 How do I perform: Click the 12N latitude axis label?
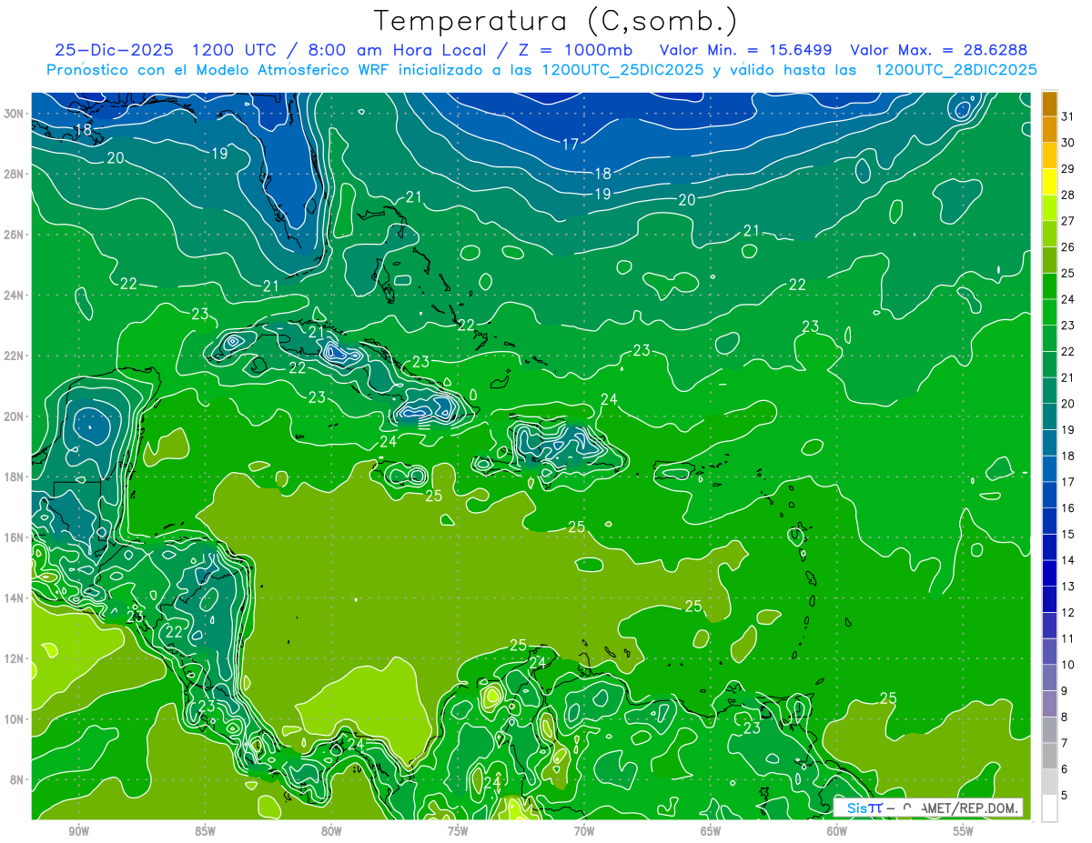click(x=15, y=658)
